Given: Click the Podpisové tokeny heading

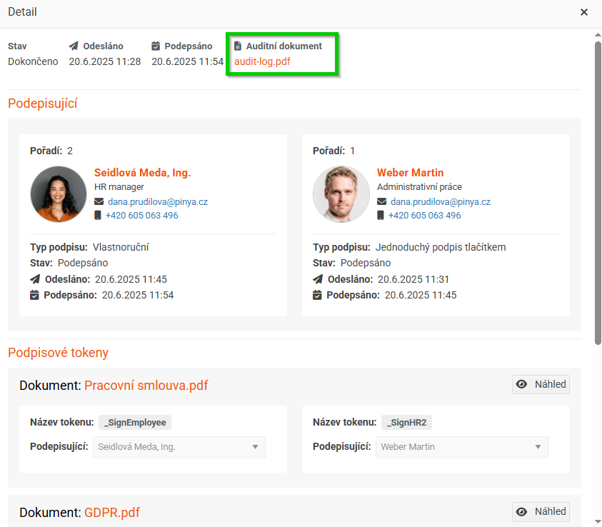Looking at the screenshot, I should pyautogui.click(x=58, y=352).
